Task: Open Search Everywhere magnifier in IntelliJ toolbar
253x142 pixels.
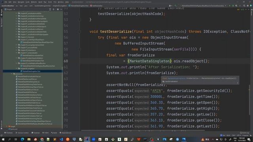Action: 244,6
